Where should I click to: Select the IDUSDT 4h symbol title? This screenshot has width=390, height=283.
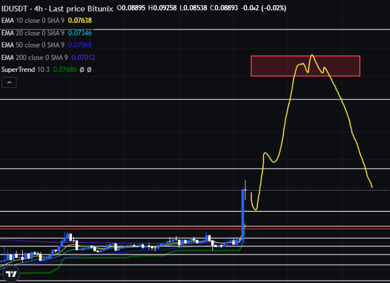click(x=57, y=9)
